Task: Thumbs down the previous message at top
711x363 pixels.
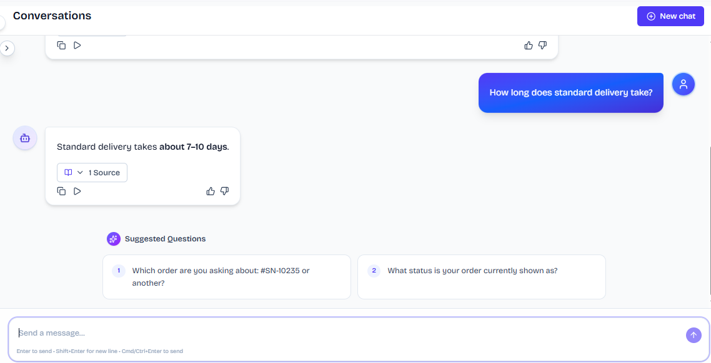Action: pos(542,46)
